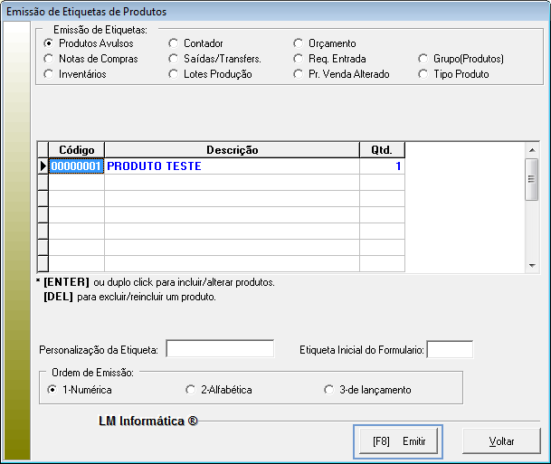Screen dimensions: 551x464
Task: Choose Lotes Produção option
Action: coord(174,74)
